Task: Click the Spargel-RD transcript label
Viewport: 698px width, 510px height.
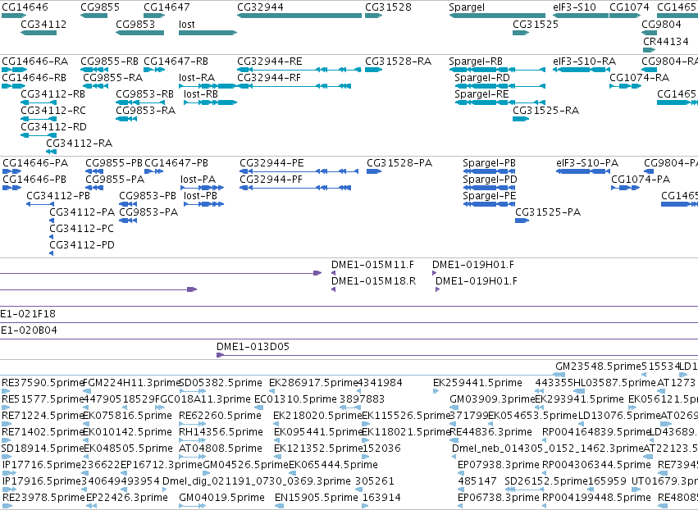Action: coord(482,77)
